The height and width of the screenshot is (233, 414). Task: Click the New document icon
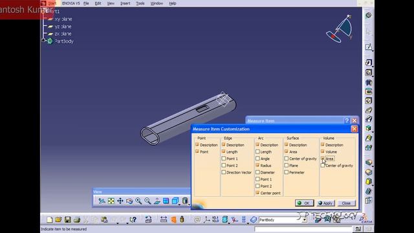tap(49, 219)
